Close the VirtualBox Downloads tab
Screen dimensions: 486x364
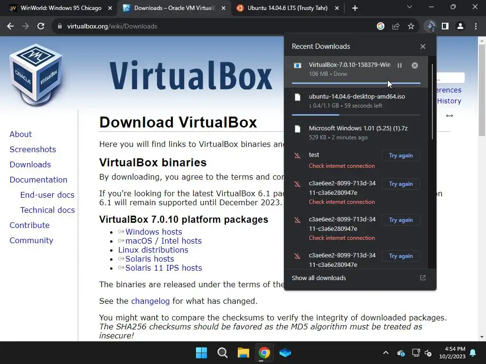[224, 8]
